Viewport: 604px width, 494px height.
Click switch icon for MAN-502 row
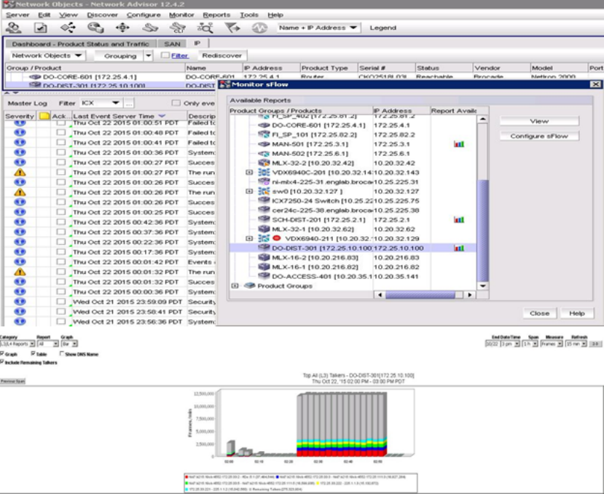click(264, 153)
